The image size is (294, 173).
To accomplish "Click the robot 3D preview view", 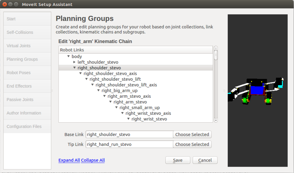I will pos(258,91).
